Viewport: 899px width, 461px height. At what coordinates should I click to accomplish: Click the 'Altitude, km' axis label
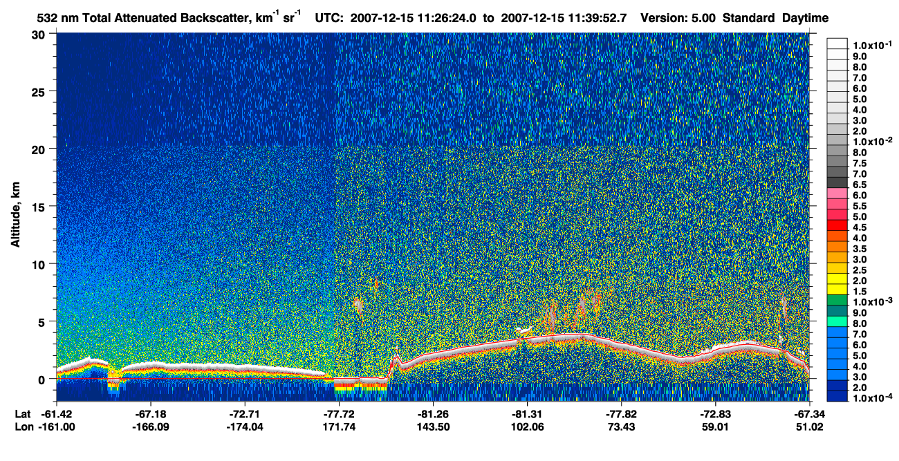[x=15, y=216]
